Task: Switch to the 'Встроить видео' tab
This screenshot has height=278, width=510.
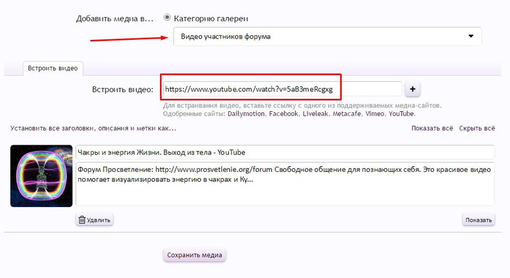Action: coord(53,68)
